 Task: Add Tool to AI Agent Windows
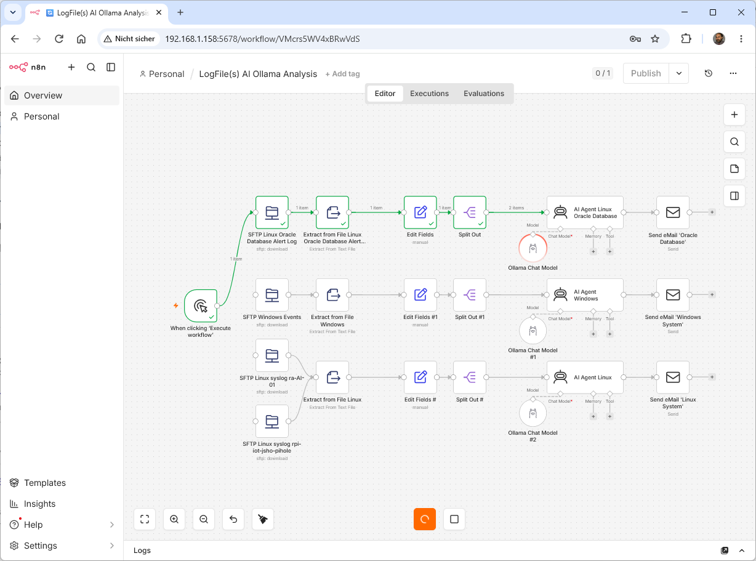click(609, 334)
